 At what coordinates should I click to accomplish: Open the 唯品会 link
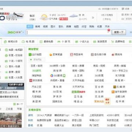click(x=78, y=102)
